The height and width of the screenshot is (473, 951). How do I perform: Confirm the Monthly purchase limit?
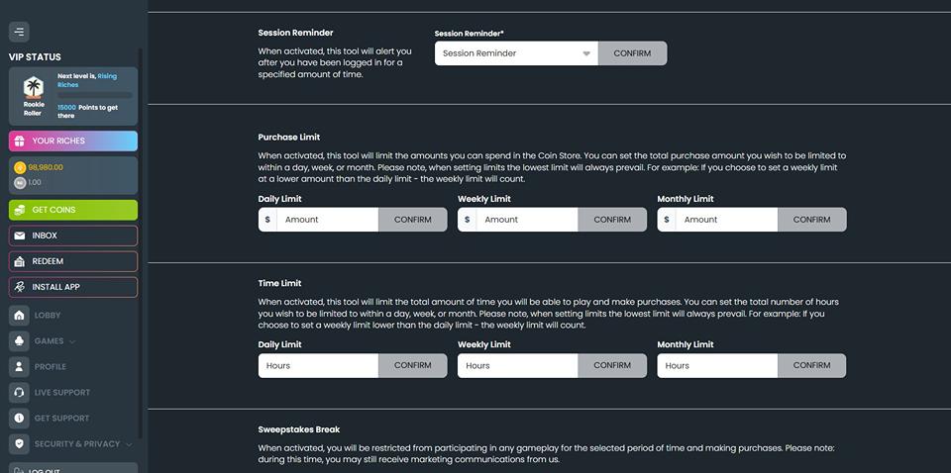click(x=811, y=220)
